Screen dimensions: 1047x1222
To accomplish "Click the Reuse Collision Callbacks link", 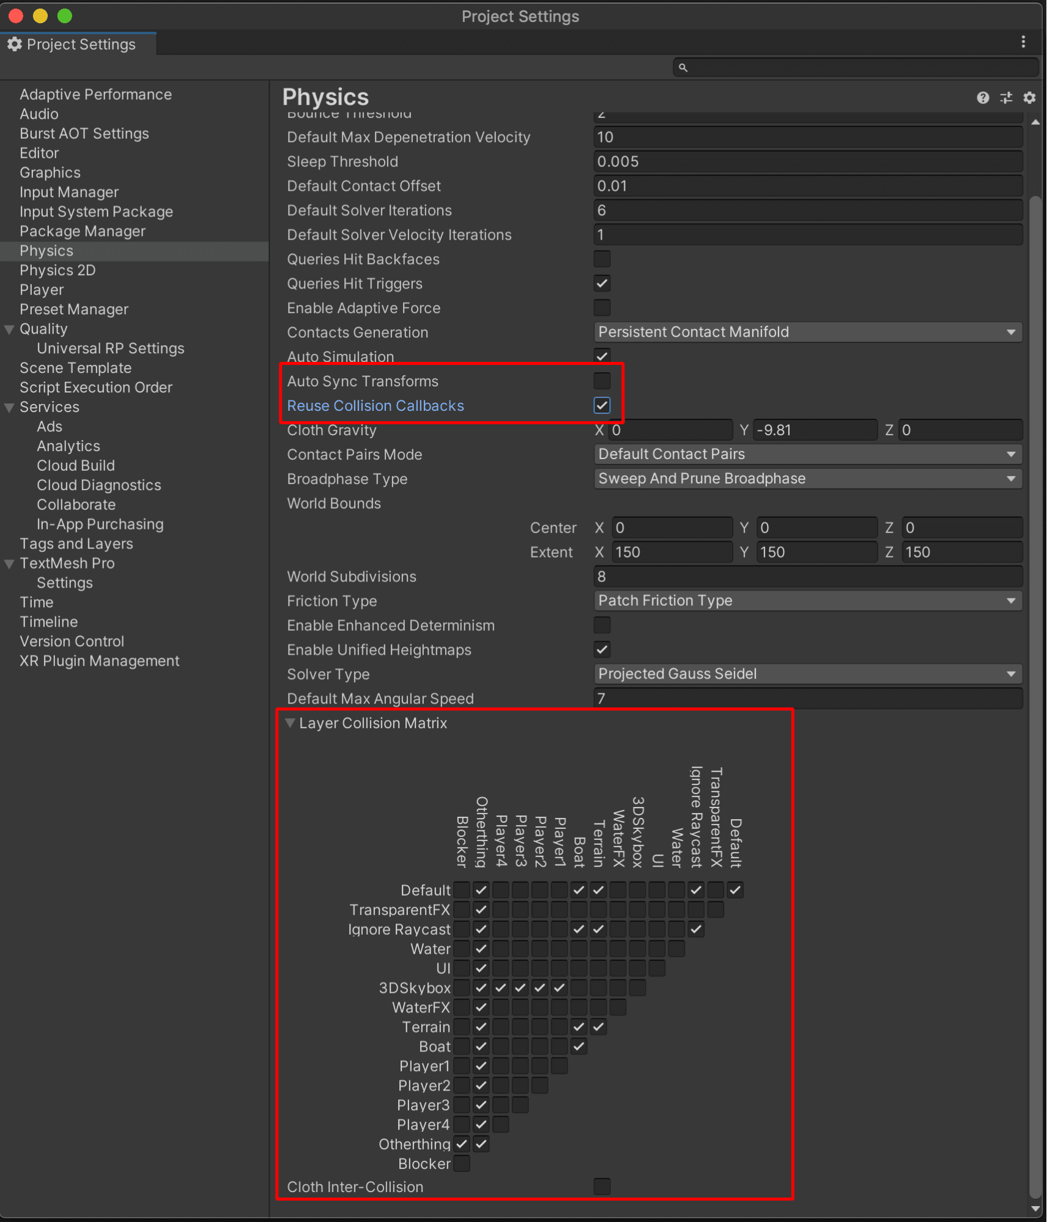I will (x=375, y=405).
